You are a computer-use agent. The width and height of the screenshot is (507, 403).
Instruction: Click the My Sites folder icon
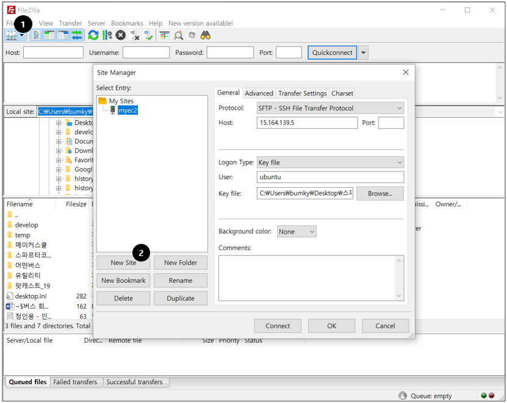coord(102,101)
